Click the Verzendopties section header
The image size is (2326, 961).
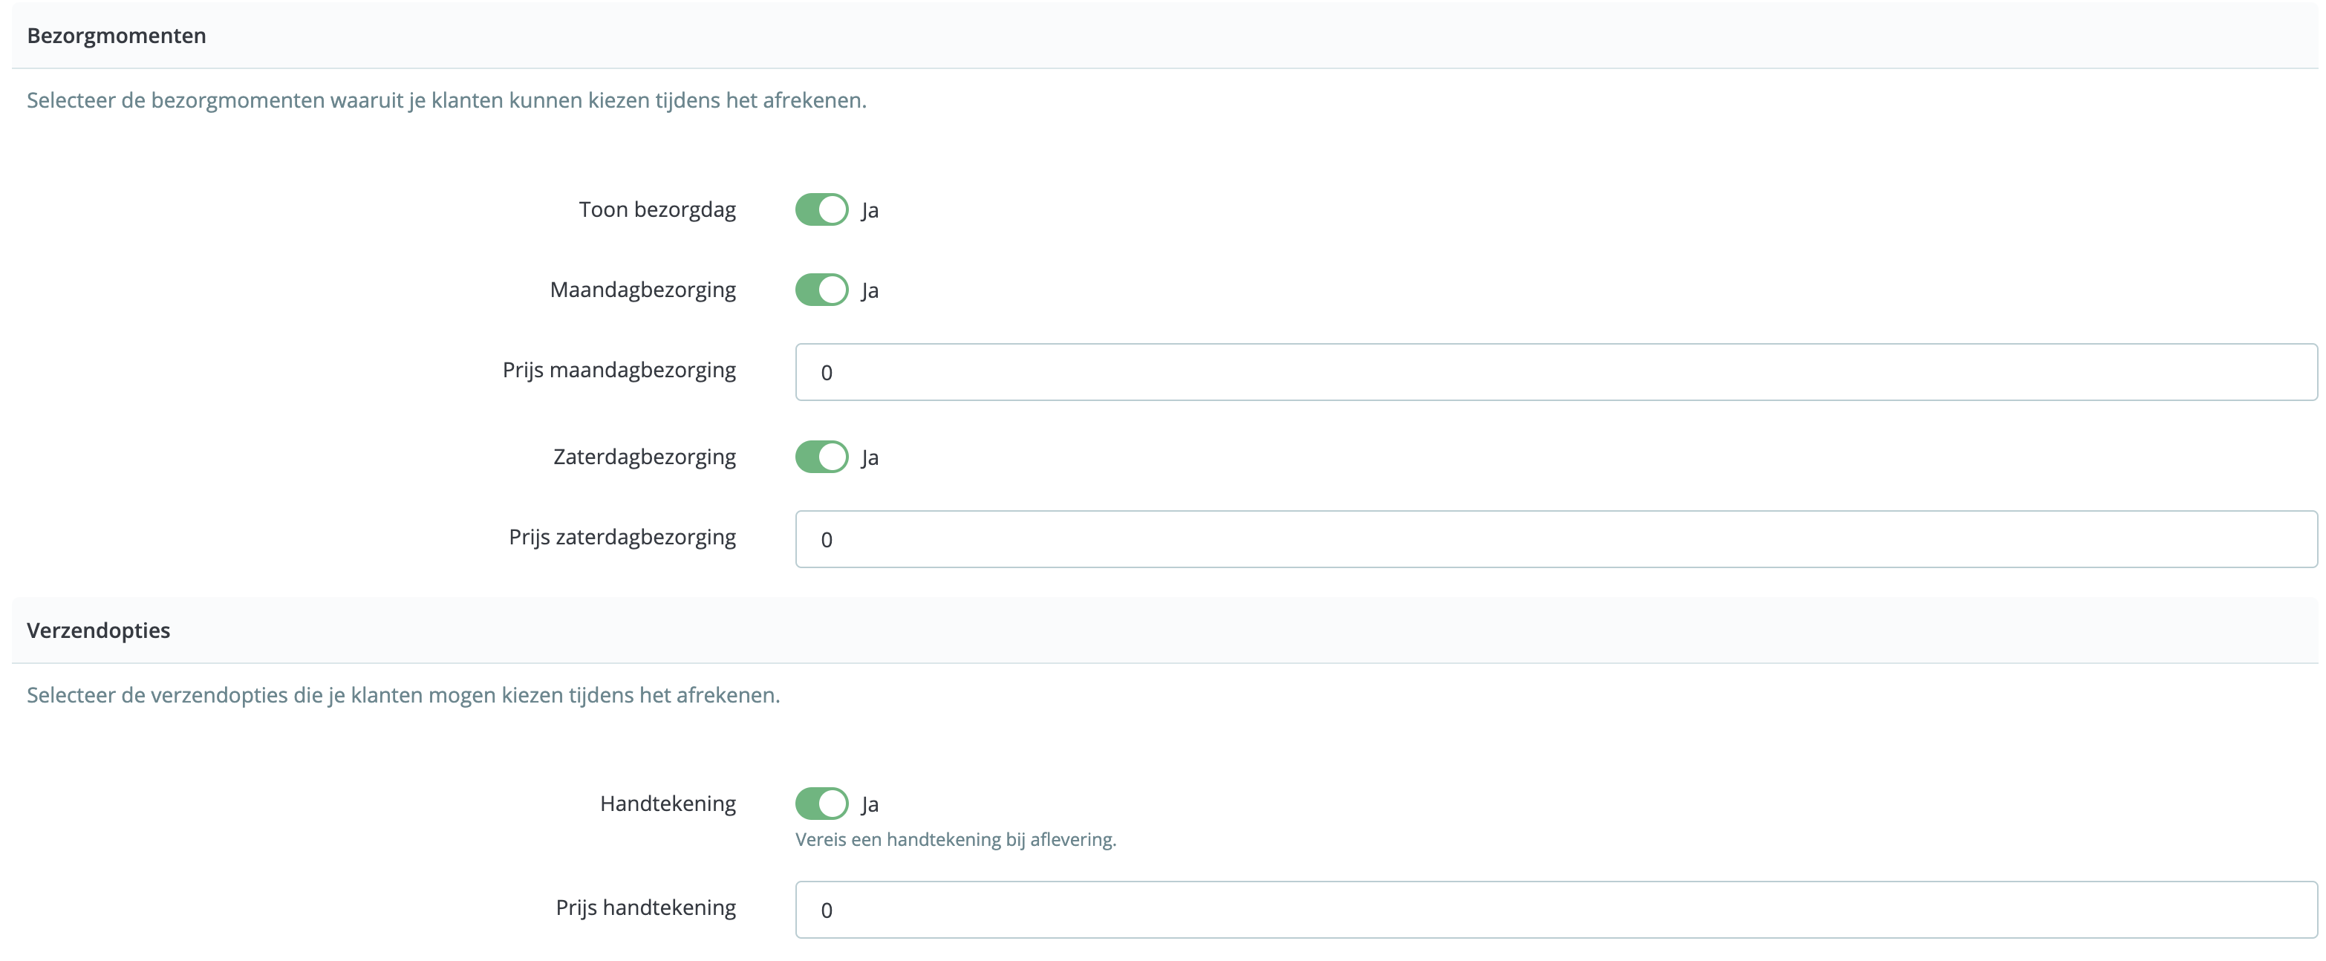pos(99,631)
